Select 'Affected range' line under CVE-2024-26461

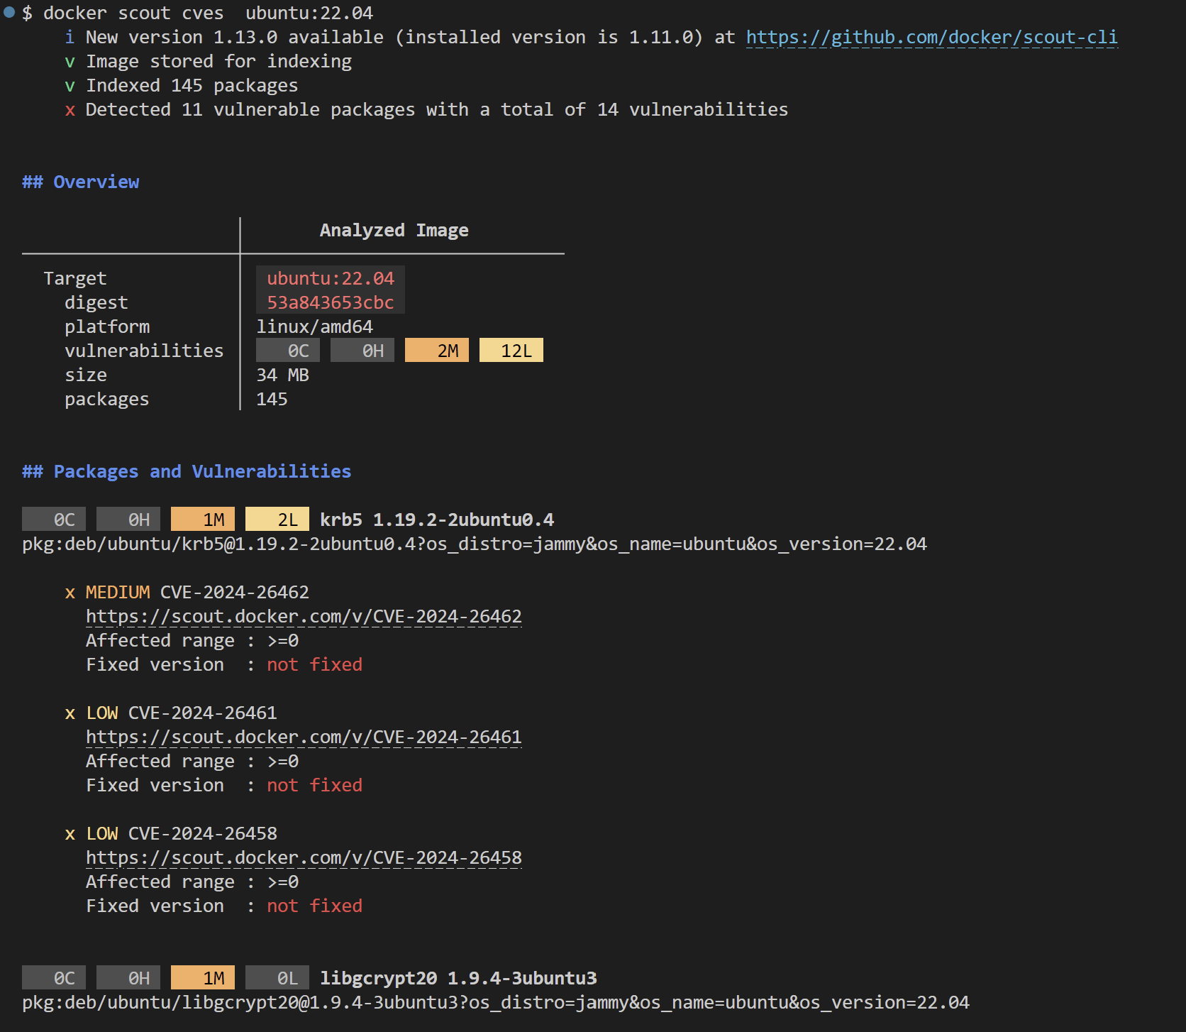coord(192,761)
